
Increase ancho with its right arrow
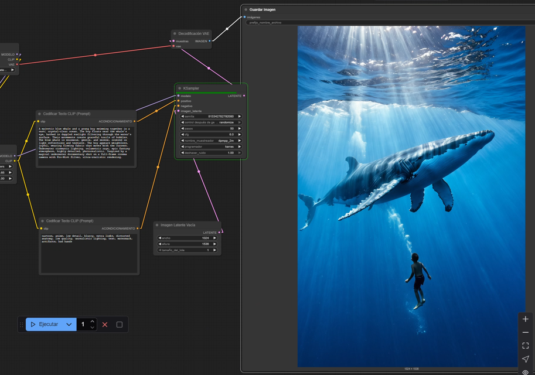pyautogui.click(x=214, y=238)
